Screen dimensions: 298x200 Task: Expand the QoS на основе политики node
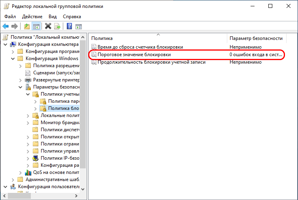tap(20, 172)
